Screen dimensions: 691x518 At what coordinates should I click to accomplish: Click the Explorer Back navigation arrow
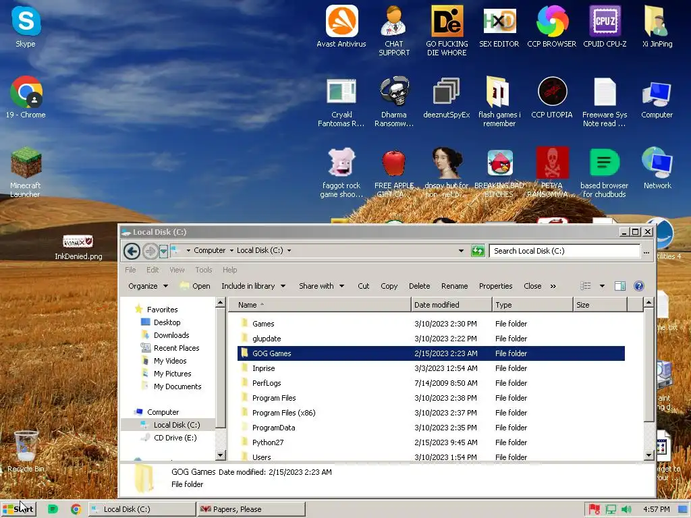tap(132, 251)
